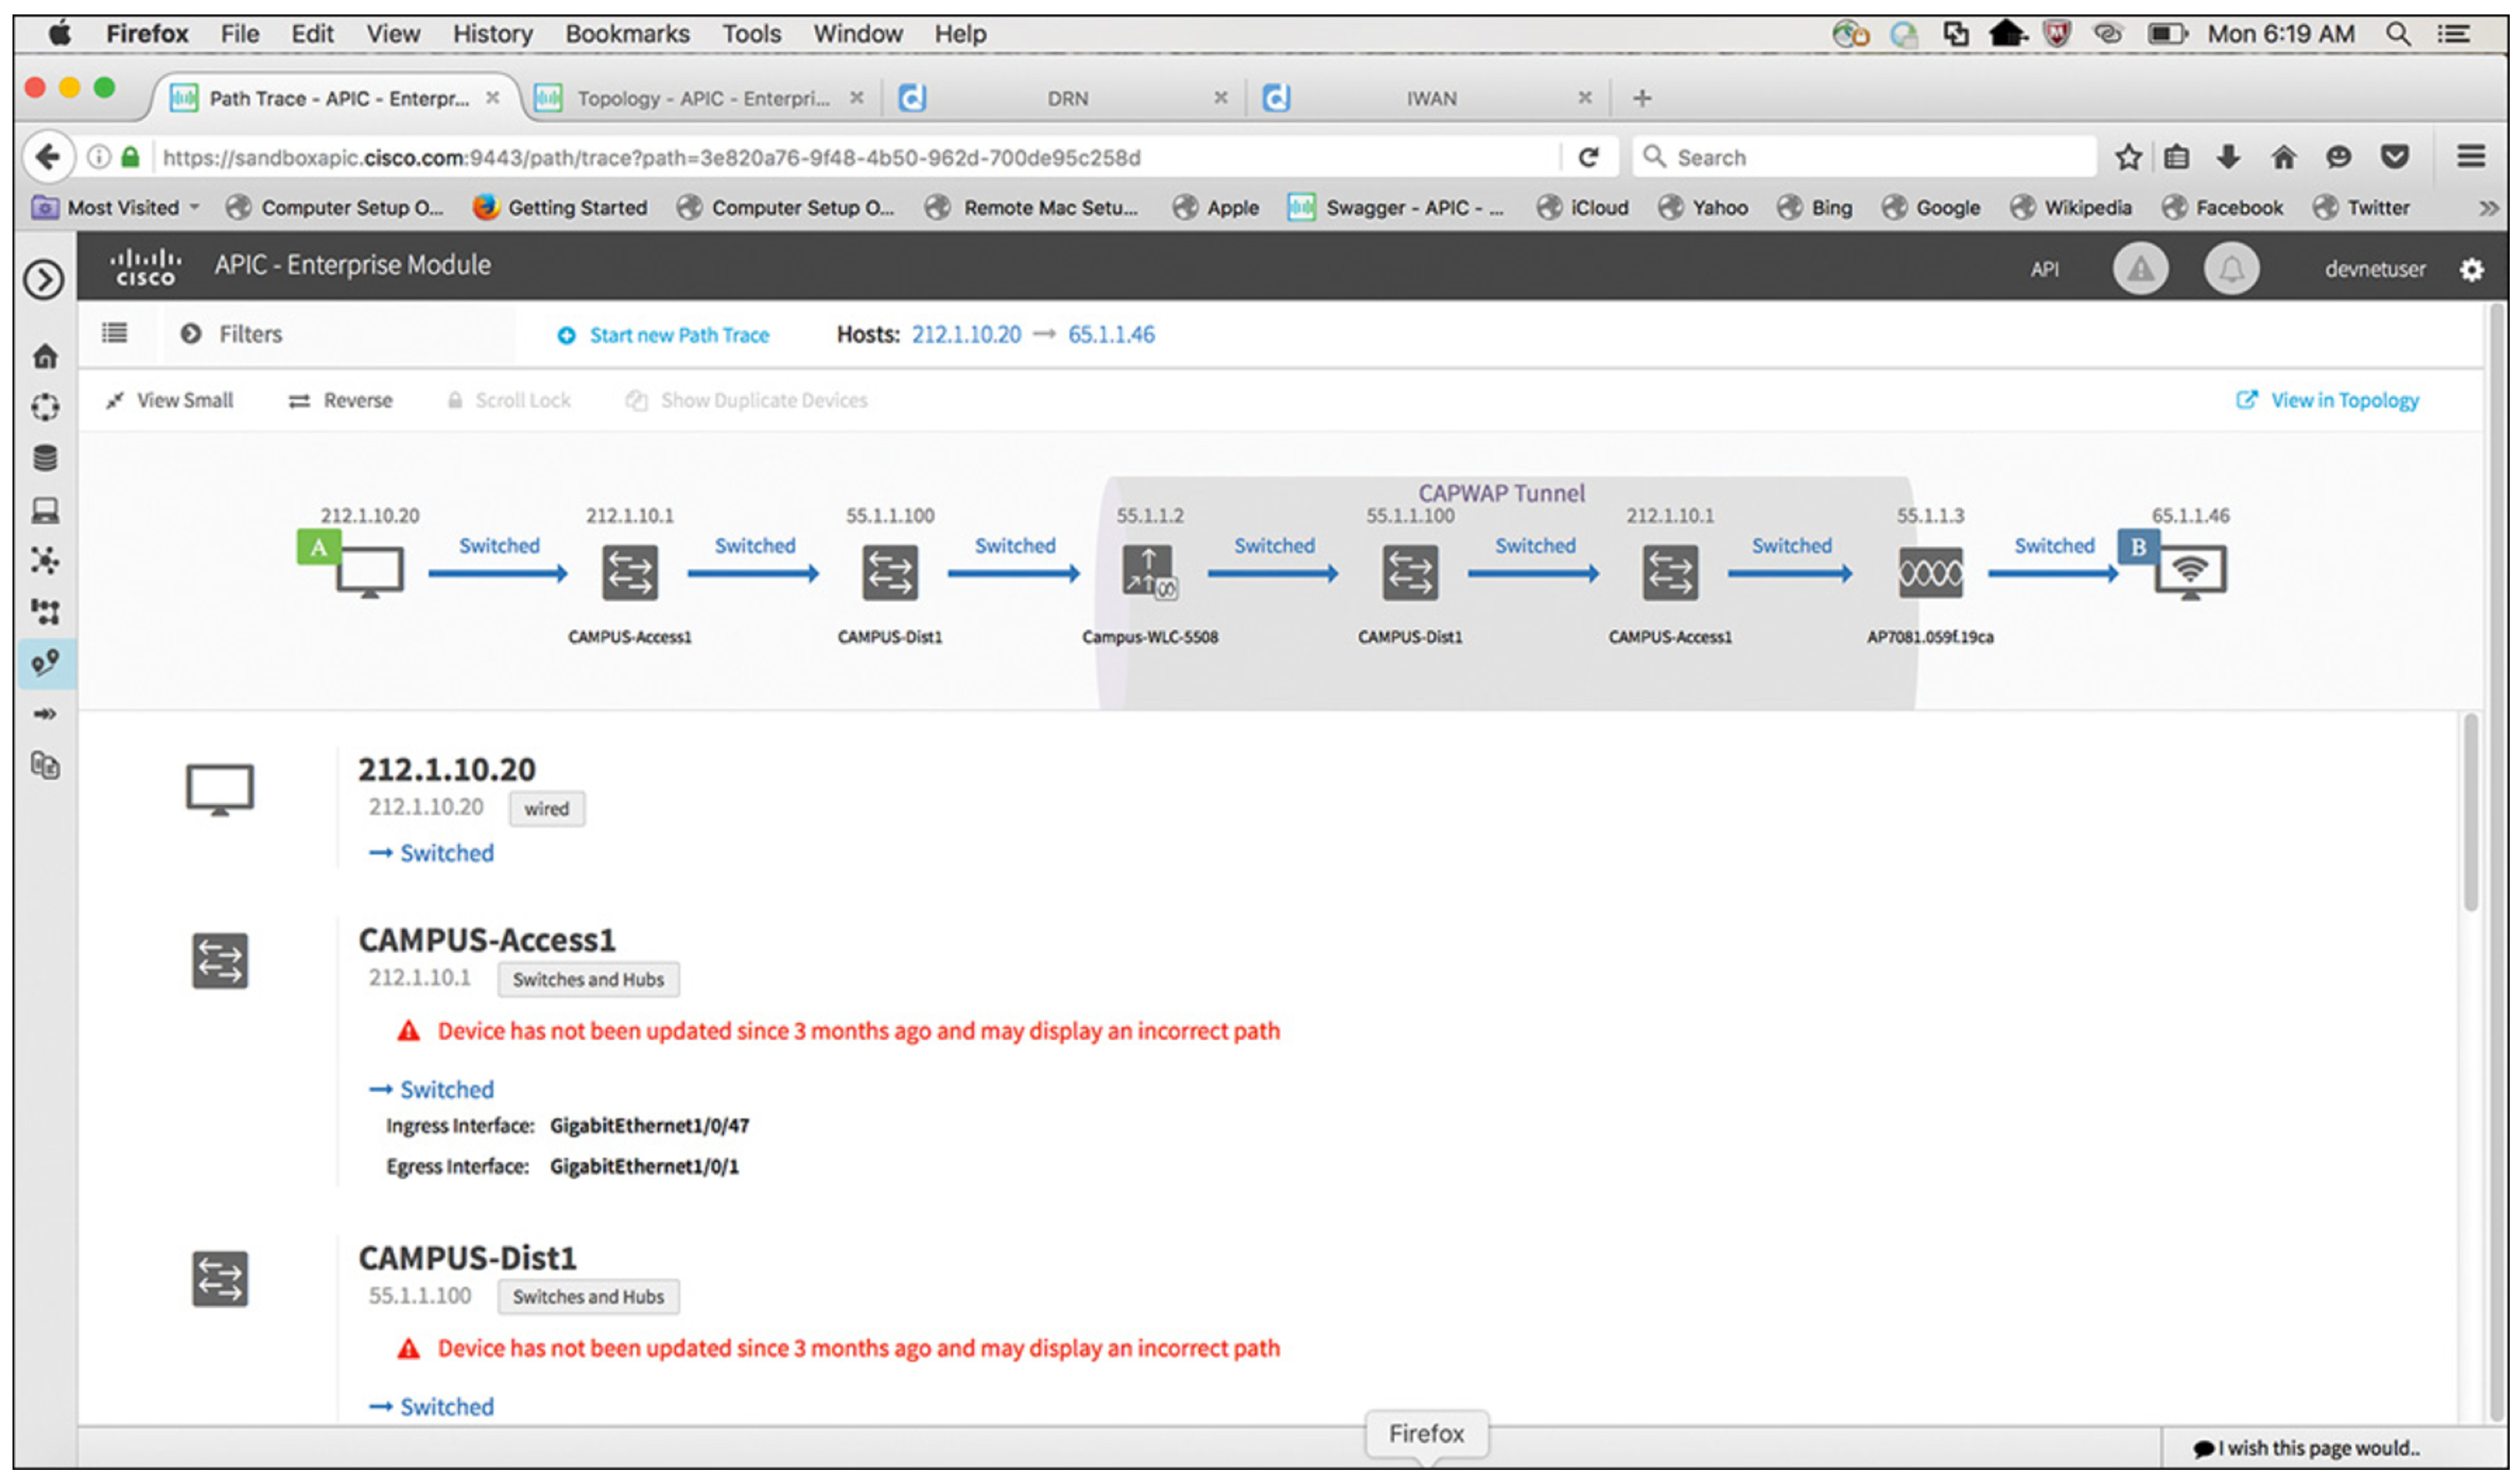Click the URL address bar
Viewport: 2520px width, 1474px height.
click(860, 158)
